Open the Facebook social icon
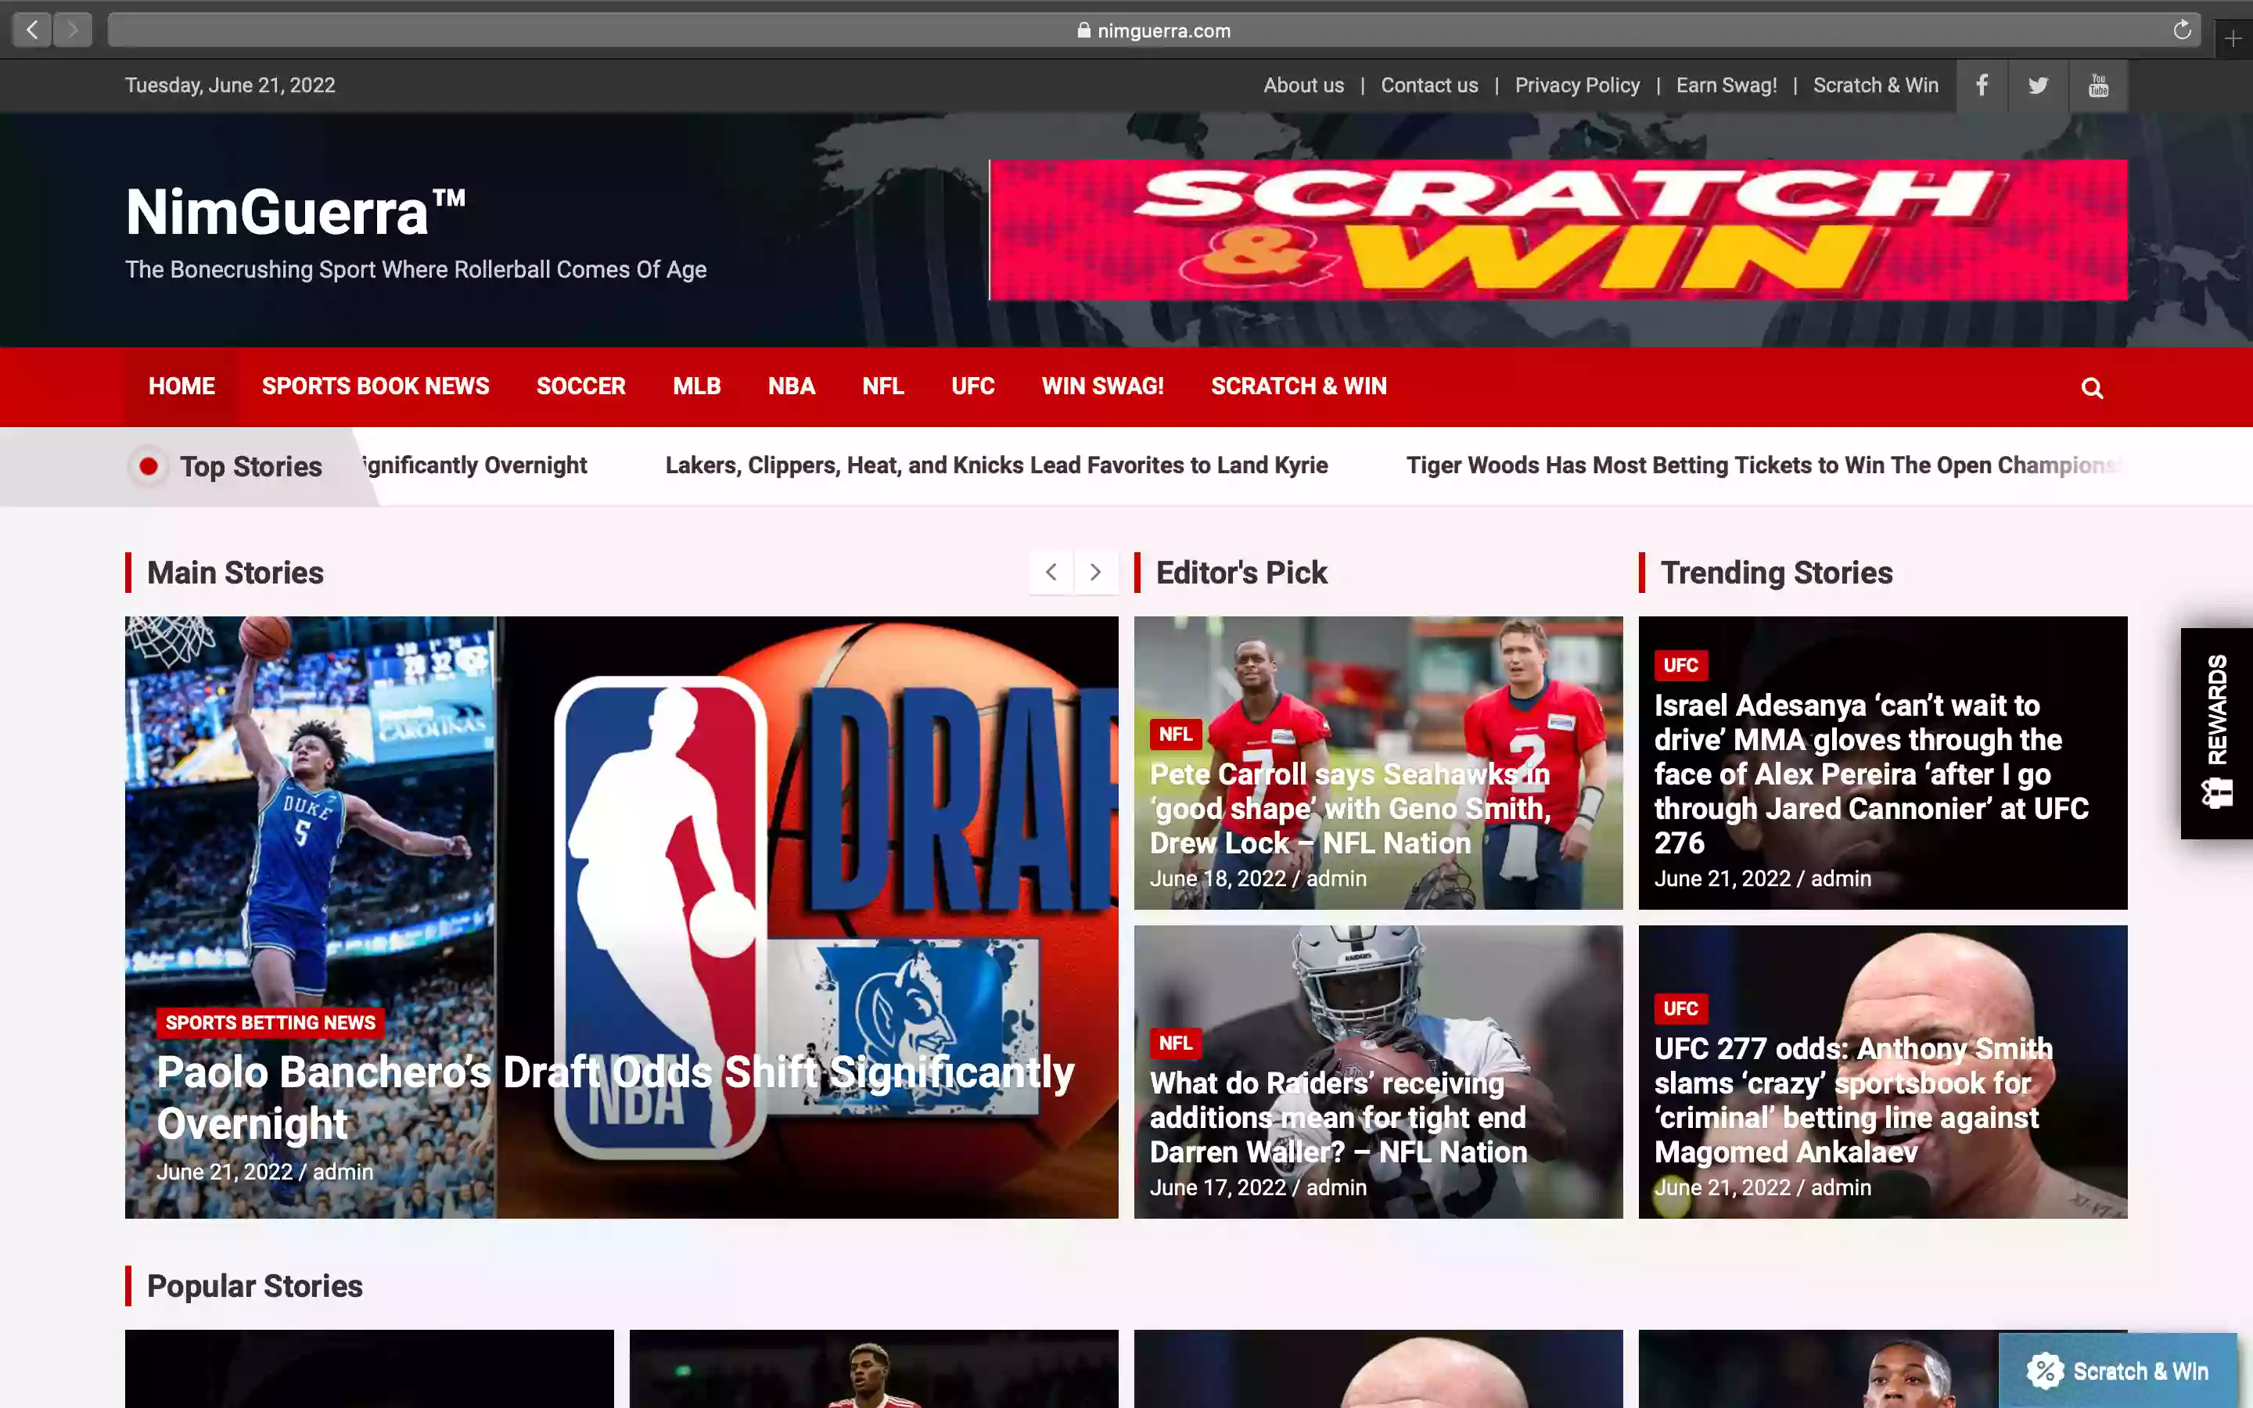The image size is (2253, 1408). (1982, 86)
